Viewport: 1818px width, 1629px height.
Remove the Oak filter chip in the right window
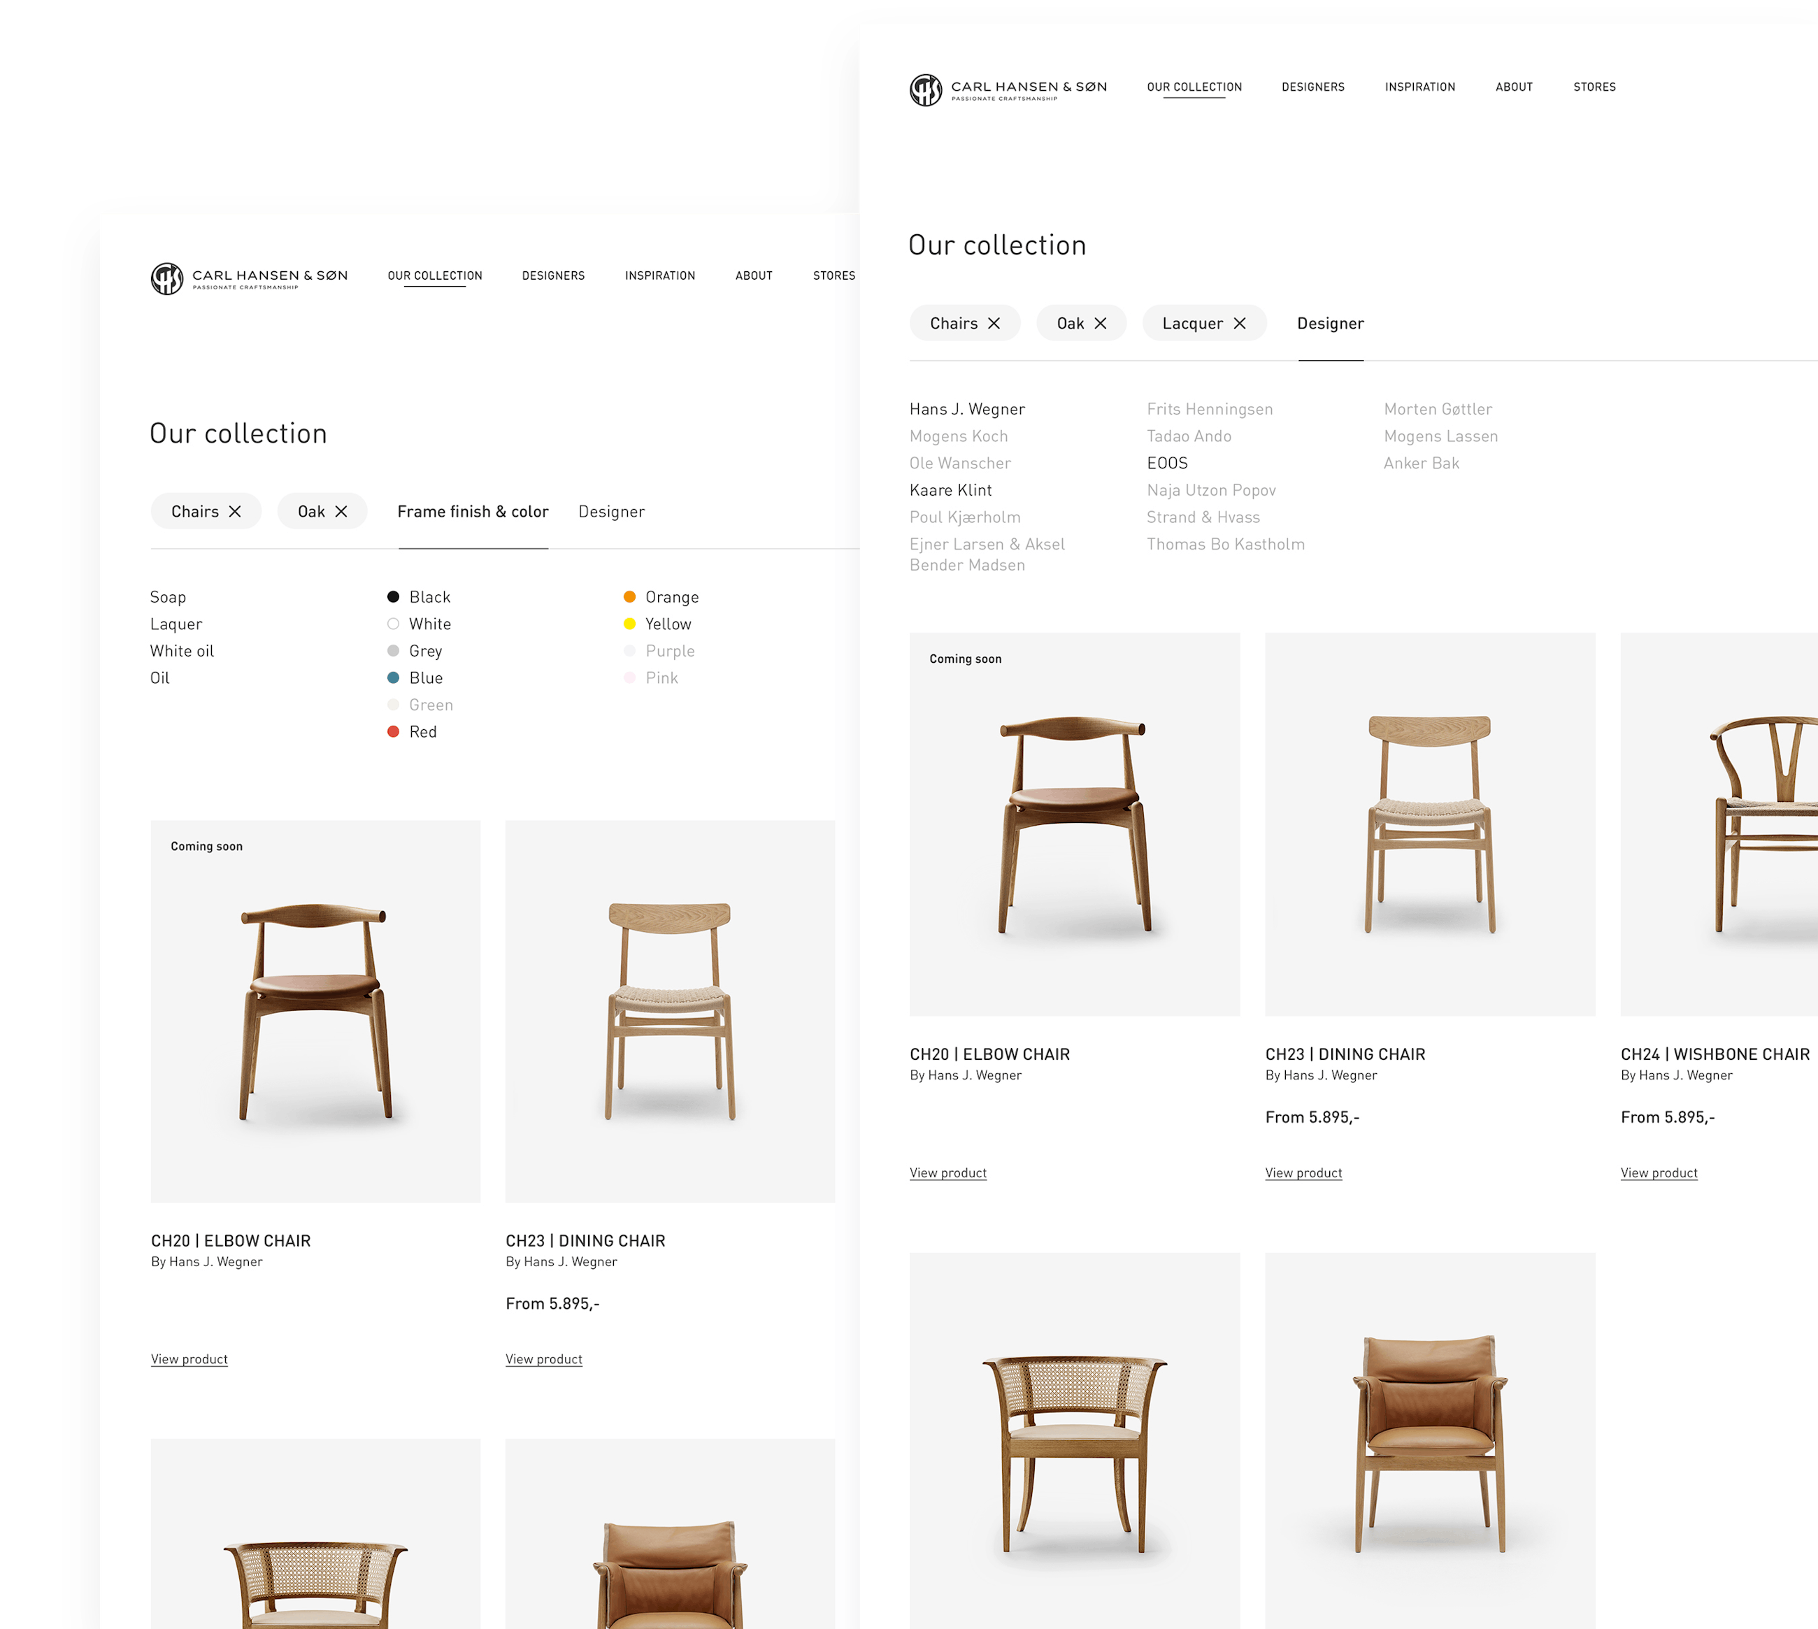click(1100, 323)
